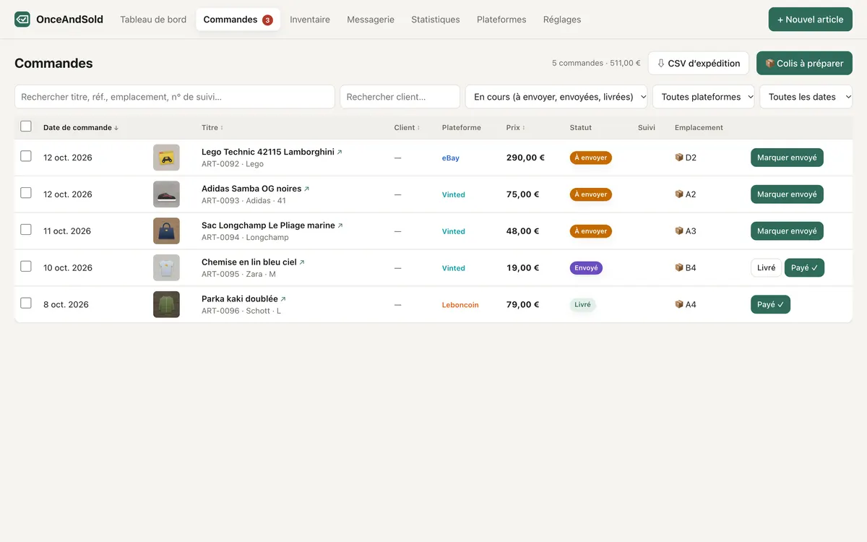Tick the checkbox for Sac Longchamp order
The image size is (867, 542).
[26, 230]
